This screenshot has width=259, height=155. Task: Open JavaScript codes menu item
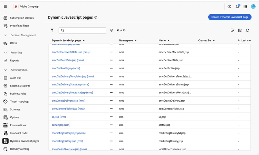click(19, 133)
